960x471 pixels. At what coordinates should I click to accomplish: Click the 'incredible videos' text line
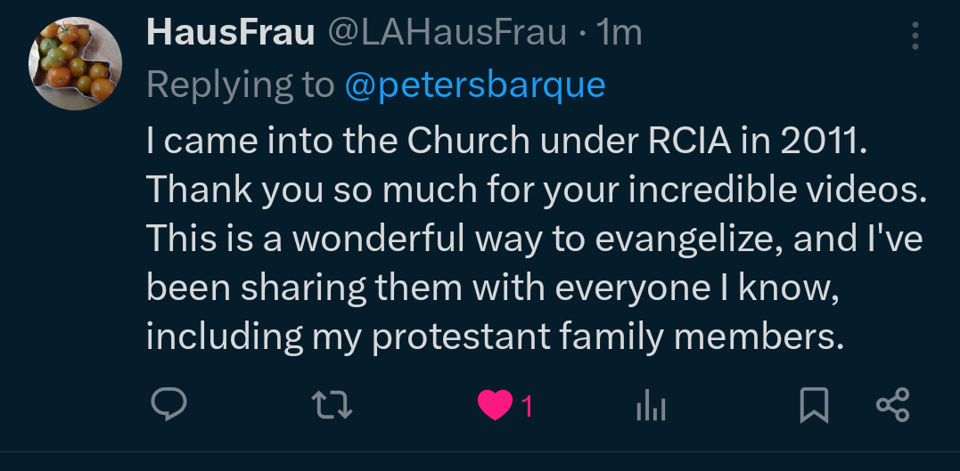pos(536,190)
